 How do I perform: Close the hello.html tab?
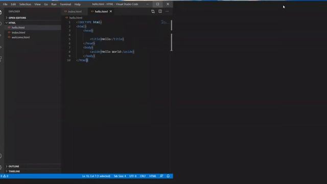(111, 11)
